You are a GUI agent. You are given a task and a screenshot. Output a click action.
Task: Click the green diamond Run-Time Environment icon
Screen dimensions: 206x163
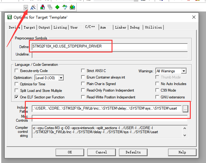pyautogui.click(x=57, y=7)
